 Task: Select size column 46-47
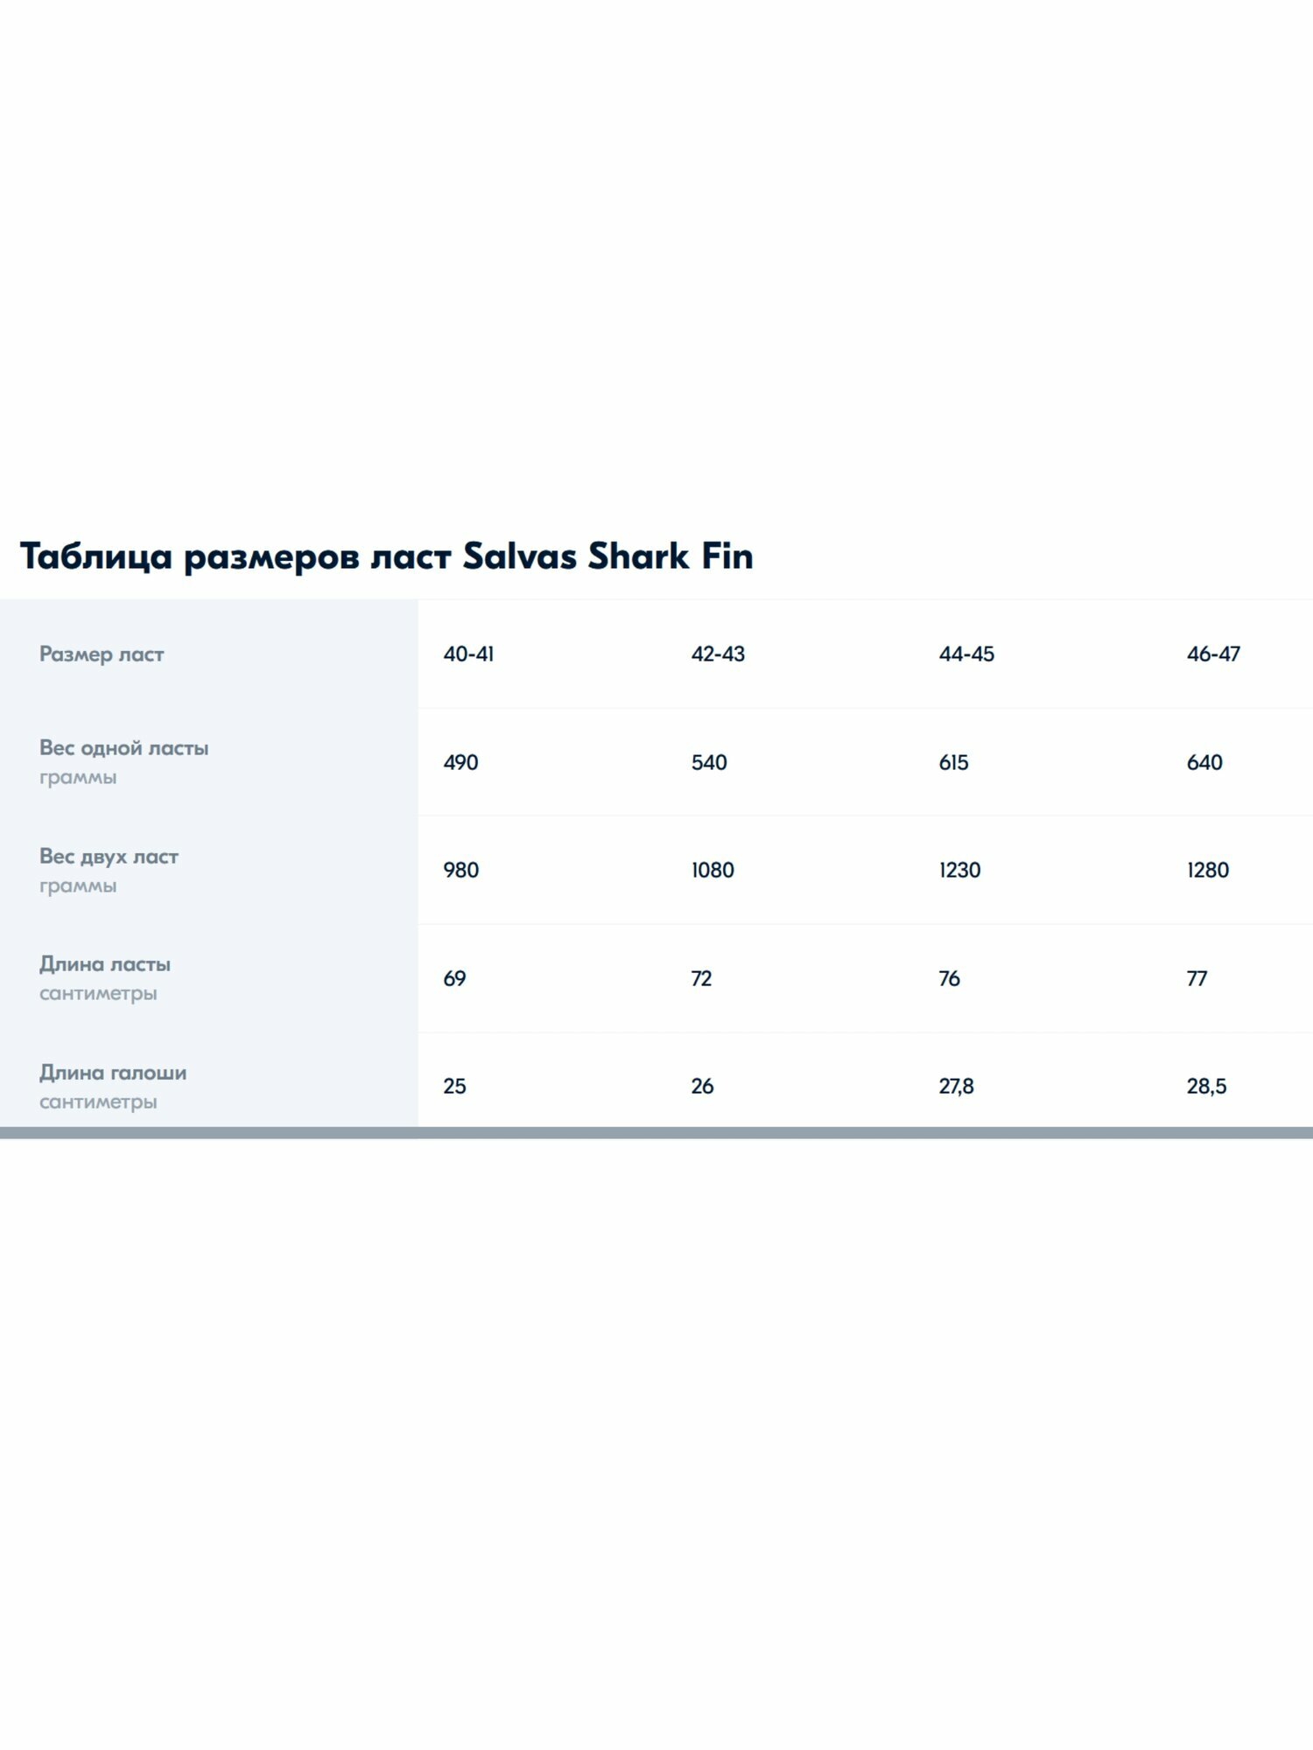(x=1213, y=654)
